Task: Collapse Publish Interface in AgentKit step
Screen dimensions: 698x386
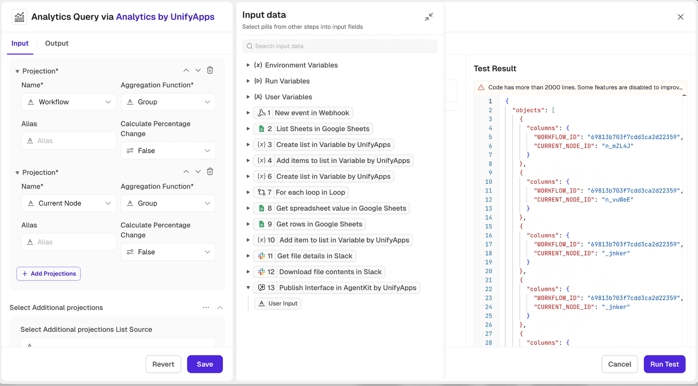Action: pos(248,288)
